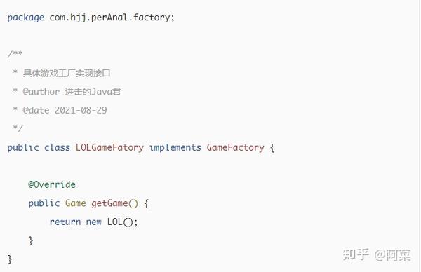Click the 知乎 @阿菜 watermark
This screenshot has width=421, height=272.
pyautogui.click(x=377, y=255)
